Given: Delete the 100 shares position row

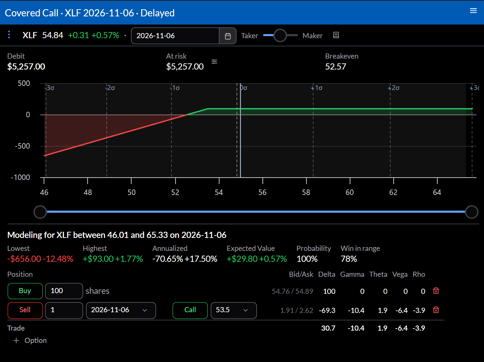Looking at the screenshot, I should 436,291.
